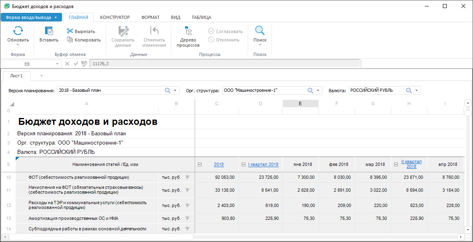Click filter icon in ФОТ row 10
Viewport: 473px width, 242px height.
pos(187,177)
